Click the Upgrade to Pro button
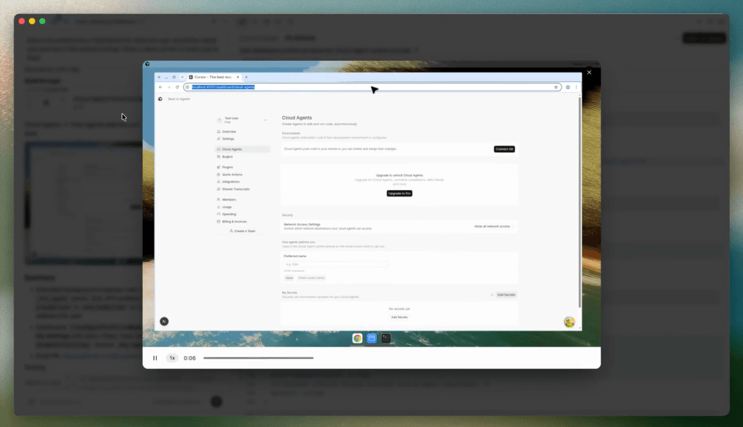The height and width of the screenshot is (427, 743). (399, 194)
